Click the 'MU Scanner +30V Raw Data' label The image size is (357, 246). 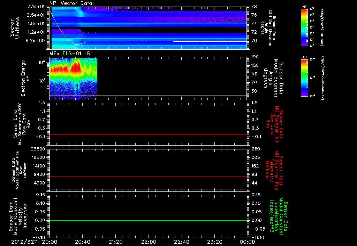point(22,124)
